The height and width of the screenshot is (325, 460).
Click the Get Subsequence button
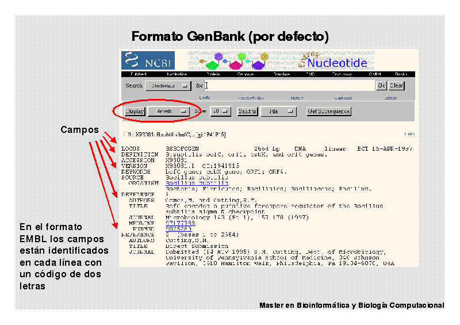tap(329, 112)
